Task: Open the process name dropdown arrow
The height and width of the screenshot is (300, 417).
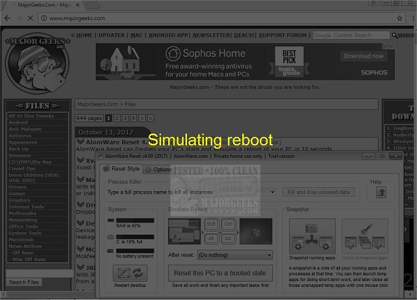Action: [x=272, y=192]
